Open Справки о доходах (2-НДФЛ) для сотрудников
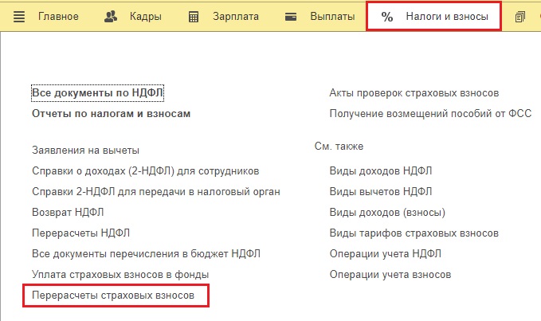541x321 pixels. tap(146, 171)
